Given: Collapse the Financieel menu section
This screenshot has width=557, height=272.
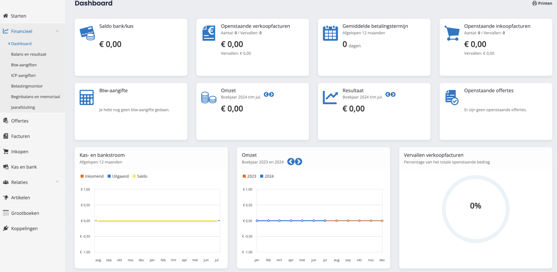Looking at the screenshot, I should point(57,31).
